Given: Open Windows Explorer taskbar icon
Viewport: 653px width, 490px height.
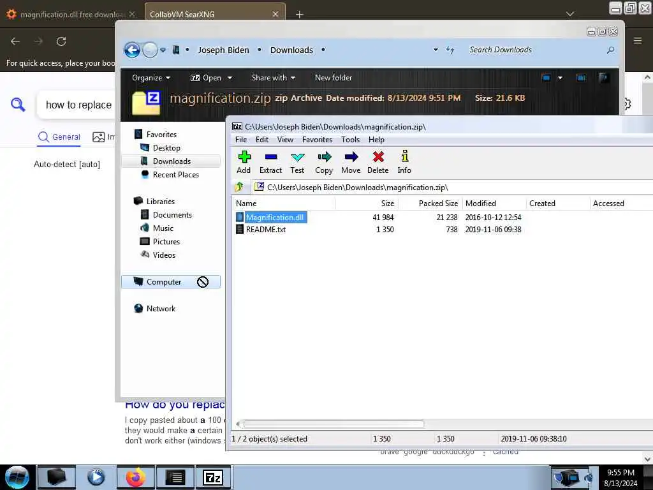Looking at the screenshot, I should 57,477.
